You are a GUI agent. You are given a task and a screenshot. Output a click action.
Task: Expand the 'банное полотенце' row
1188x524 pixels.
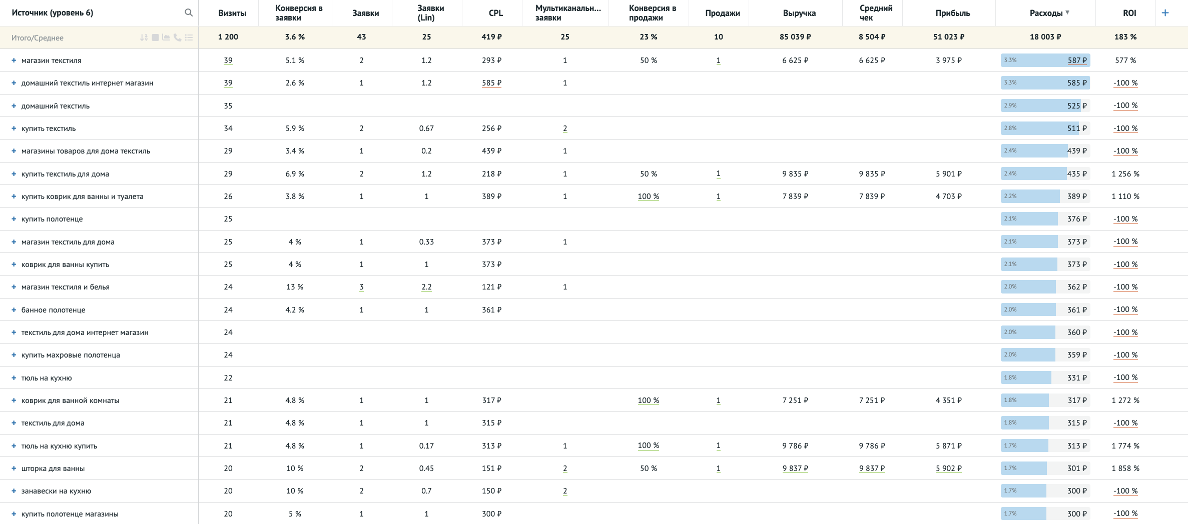(14, 310)
